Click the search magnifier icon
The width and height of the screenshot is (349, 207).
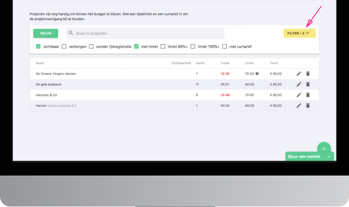[71, 33]
